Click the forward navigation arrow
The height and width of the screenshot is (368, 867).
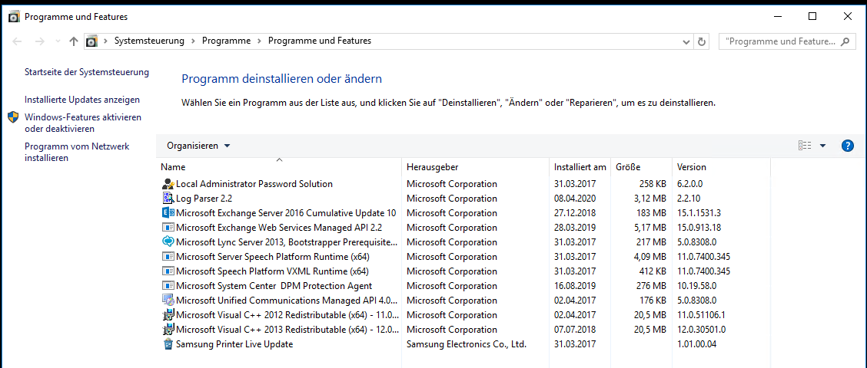click(x=39, y=41)
